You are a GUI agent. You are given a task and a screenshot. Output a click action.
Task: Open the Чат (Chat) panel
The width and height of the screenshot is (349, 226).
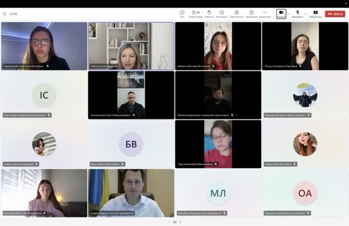pos(182,13)
